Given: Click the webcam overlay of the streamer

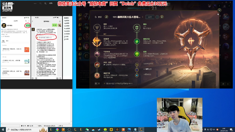Looking at the screenshot, I should tap(179, 115).
